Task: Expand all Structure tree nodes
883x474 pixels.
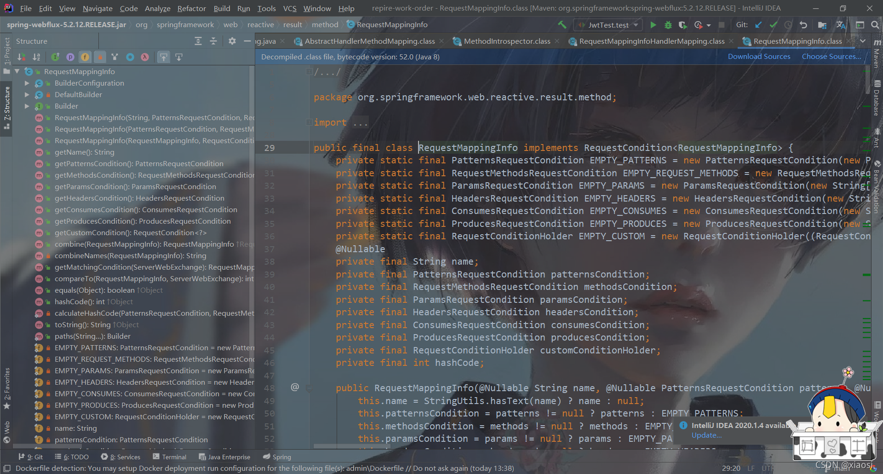Action: click(x=198, y=41)
